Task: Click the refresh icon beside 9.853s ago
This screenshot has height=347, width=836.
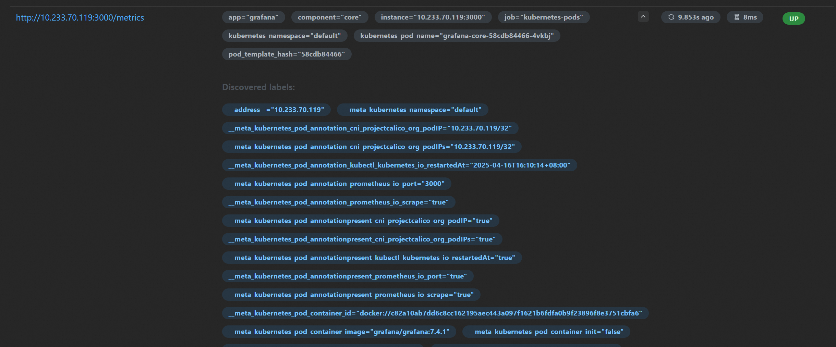Action: pos(671,17)
